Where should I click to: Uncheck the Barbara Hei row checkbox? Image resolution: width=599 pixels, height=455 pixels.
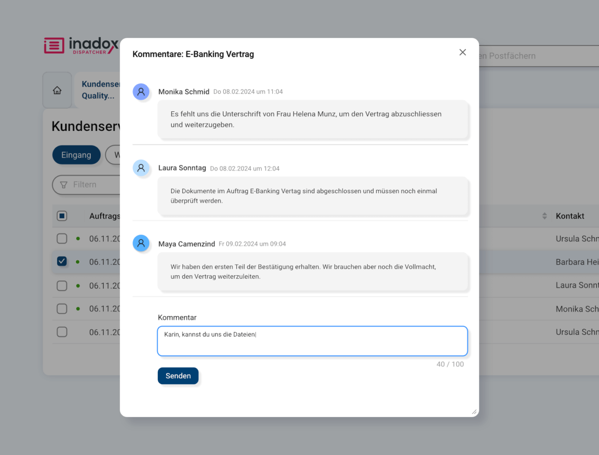(x=62, y=261)
